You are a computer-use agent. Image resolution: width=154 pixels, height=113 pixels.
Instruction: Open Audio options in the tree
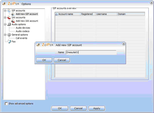coord(18,24)
